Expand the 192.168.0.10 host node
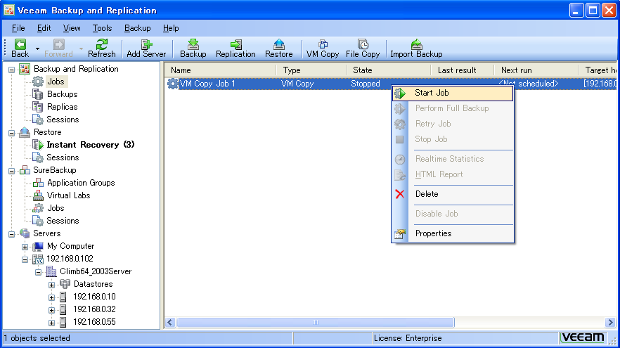 point(52,298)
